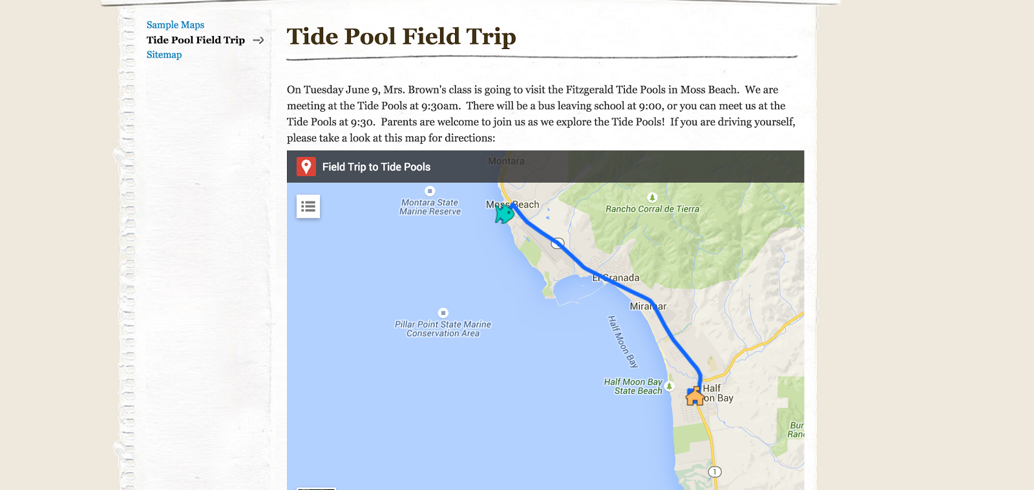1034x490 pixels.
Task: Click the orange house marker at Half Moon Bay
Action: pyautogui.click(x=695, y=396)
